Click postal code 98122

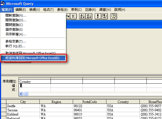click(89, 106)
